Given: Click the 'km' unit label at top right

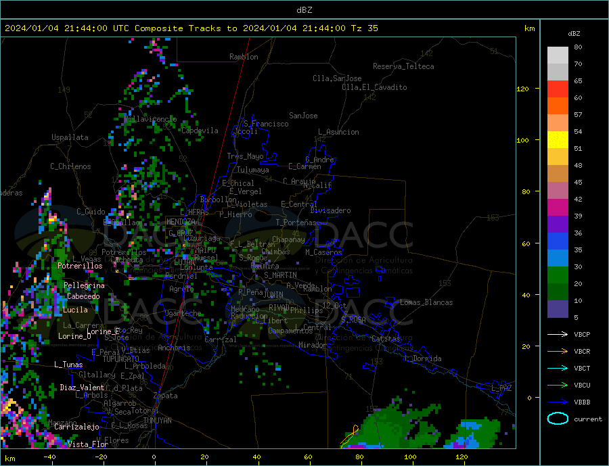Looking at the screenshot, I should click(529, 28).
